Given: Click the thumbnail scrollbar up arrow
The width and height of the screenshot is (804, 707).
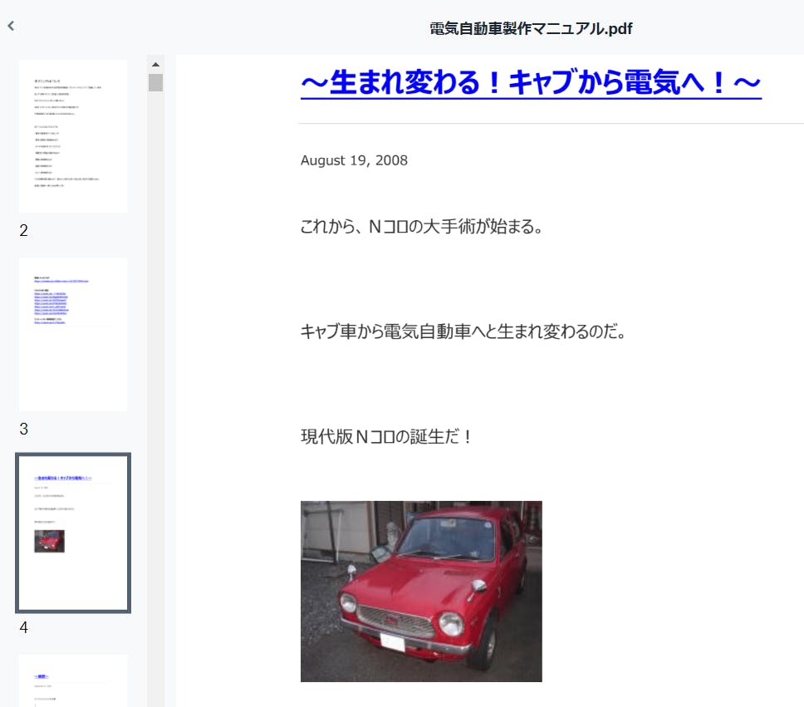Looking at the screenshot, I should pyautogui.click(x=155, y=65).
